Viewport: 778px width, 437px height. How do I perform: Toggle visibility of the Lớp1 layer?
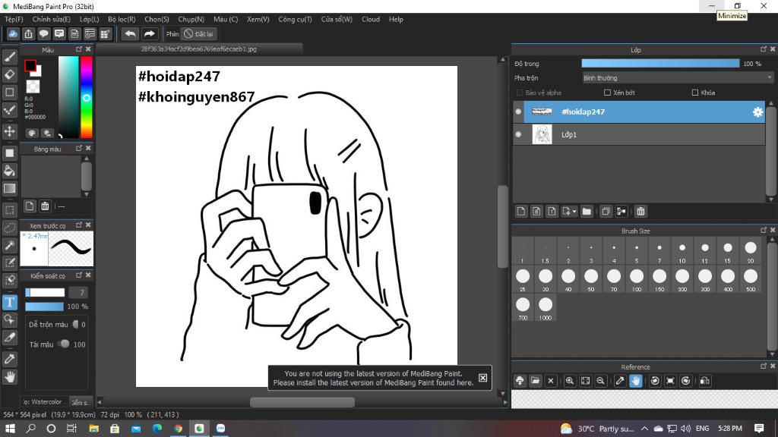click(518, 134)
